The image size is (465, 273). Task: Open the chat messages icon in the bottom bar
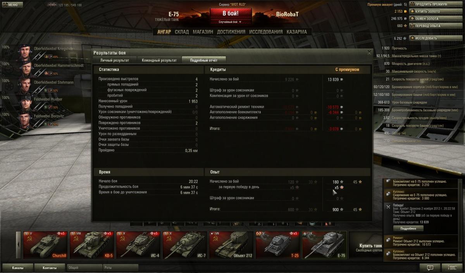[x=430, y=267]
